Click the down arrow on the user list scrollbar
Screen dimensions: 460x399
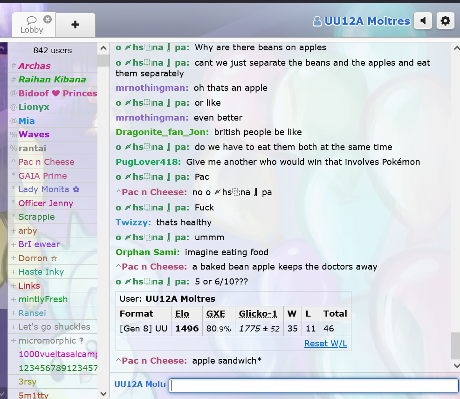pos(103,394)
